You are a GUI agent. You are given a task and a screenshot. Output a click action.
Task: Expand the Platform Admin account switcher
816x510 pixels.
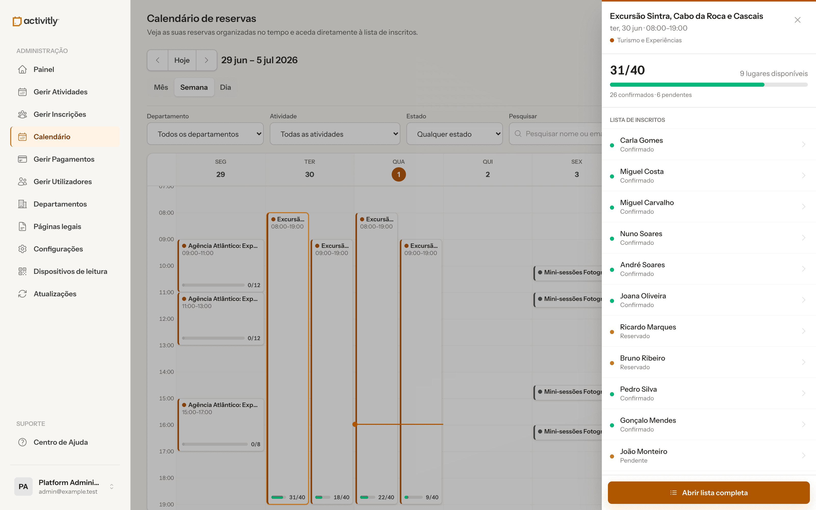coord(112,486)
